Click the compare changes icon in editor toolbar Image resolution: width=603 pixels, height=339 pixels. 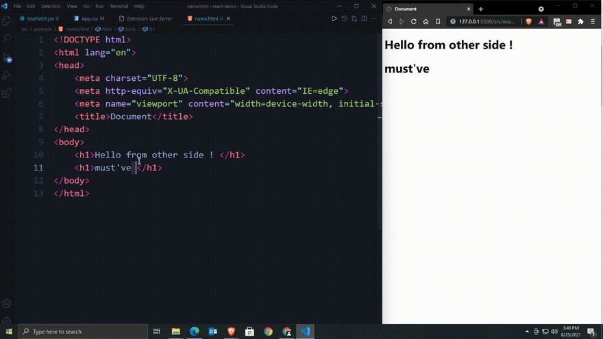click(x=354, y=18)
